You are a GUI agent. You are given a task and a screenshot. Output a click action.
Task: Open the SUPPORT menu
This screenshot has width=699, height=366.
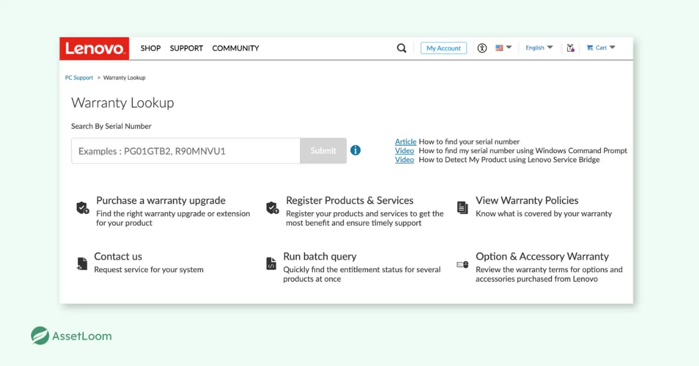pyautogui.click(x=186, y=48)
